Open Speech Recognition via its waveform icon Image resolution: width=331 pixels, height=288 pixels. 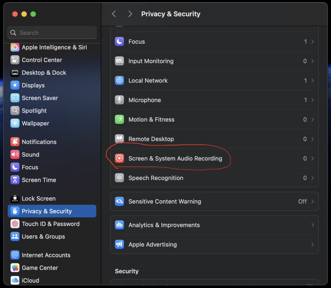[x=119, y=178]
